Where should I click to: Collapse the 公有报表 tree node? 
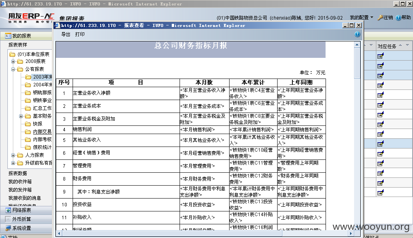pyautogui.click(x=13, y=69)
